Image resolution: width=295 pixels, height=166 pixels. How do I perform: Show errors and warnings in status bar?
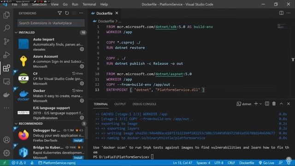coord(18,163)
